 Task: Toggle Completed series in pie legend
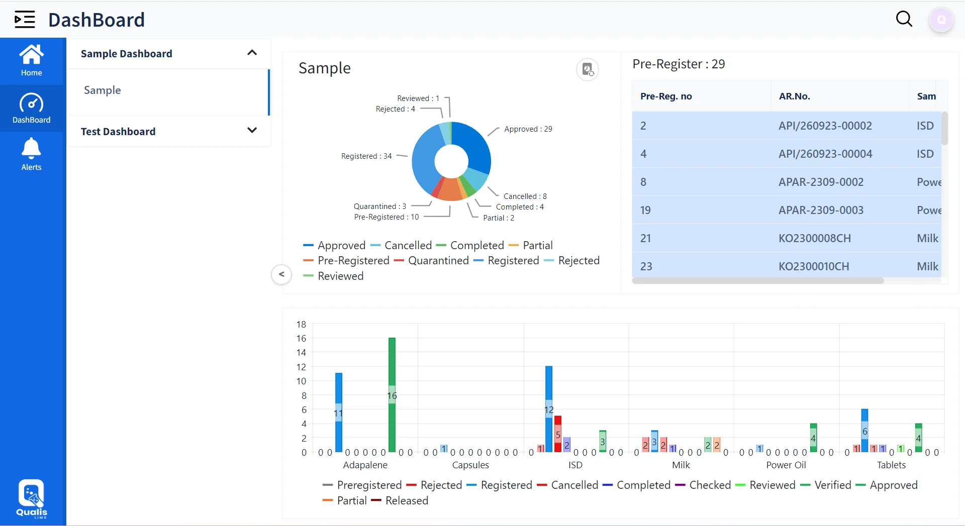(470, 245)
